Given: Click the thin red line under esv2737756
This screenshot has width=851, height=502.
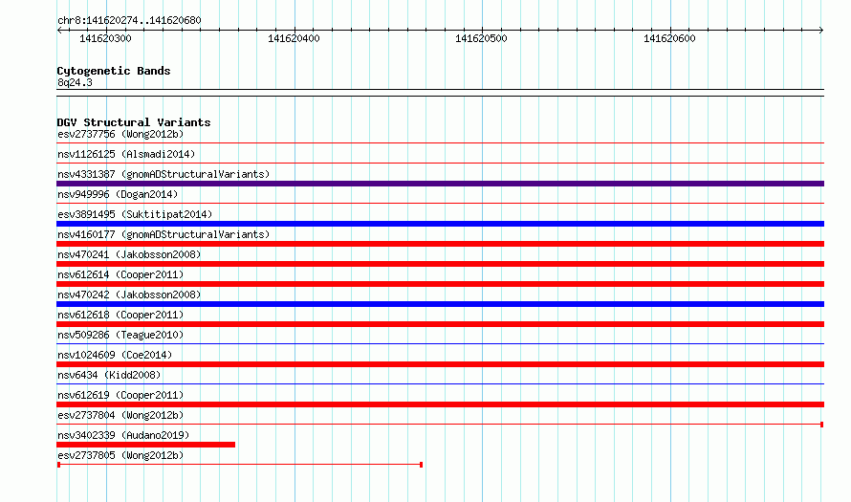Looking at the screenshot, I should pos(440,142).
